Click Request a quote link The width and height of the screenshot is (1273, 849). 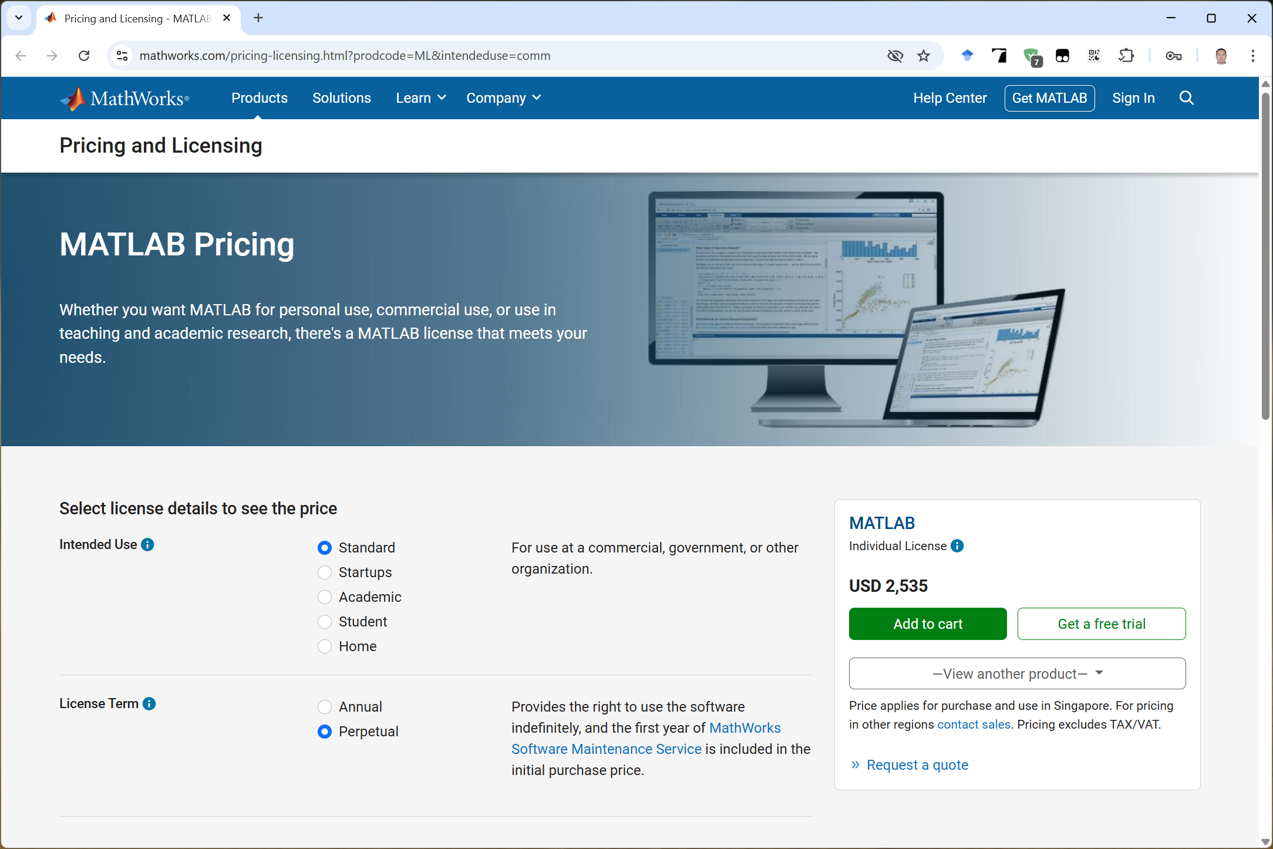[917, 765]
